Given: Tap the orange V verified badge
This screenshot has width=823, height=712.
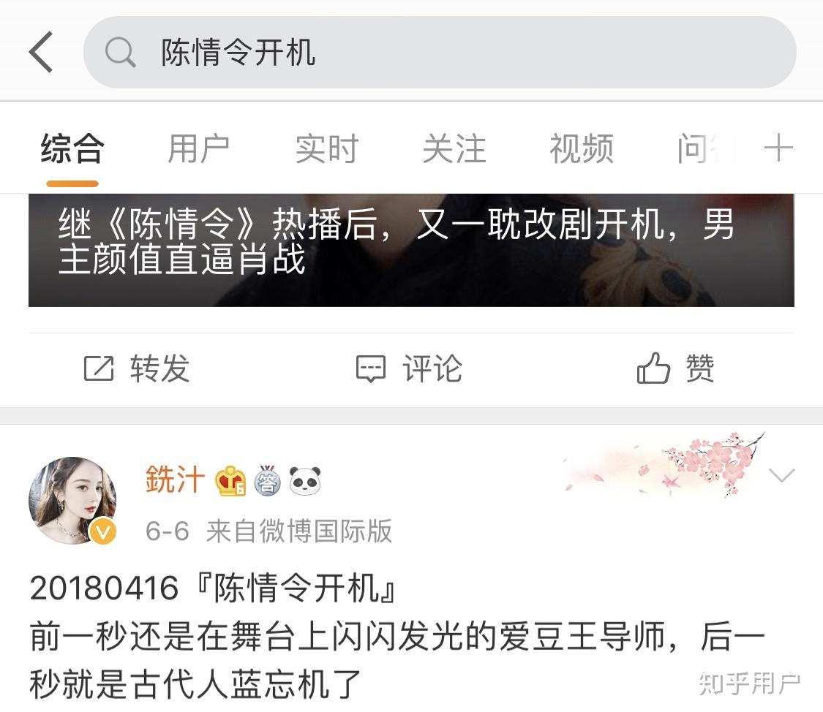Looking at the screenshot, I should click(103, 531).
